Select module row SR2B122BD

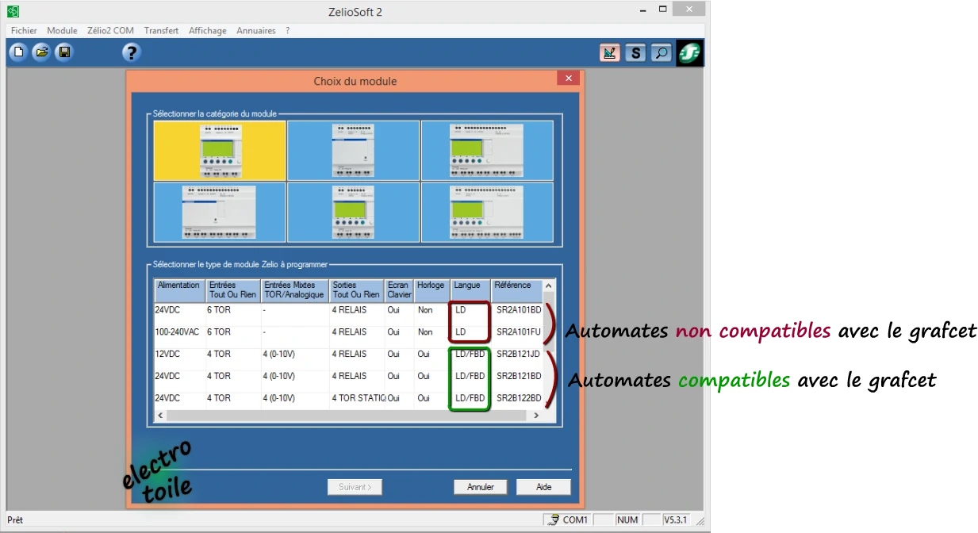349,398
